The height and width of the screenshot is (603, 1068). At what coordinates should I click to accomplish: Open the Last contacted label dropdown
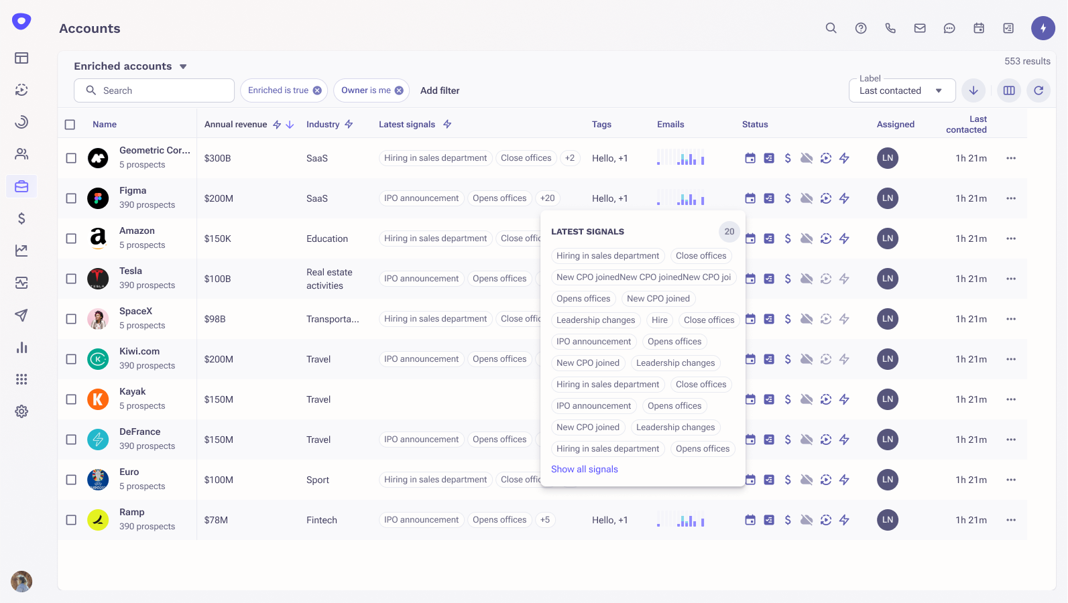pos(902,90)
